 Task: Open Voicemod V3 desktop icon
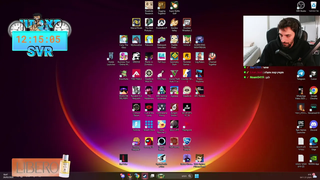(x=314, y=109)
